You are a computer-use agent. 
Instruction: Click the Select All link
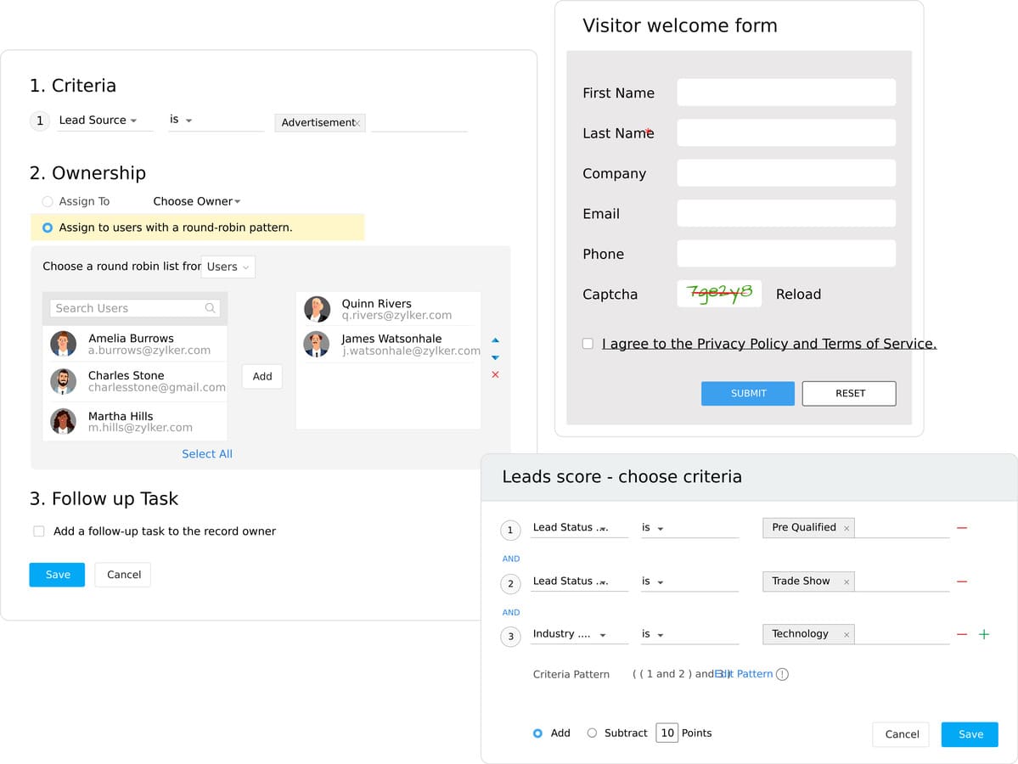pyautogui.click(x=206, y=454)
